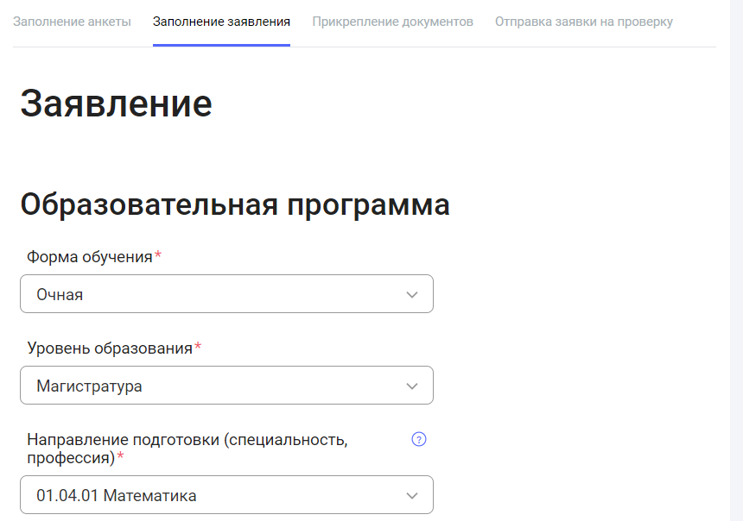
Task: Open Отправка заявки на проверку tab
Action: [583, 22]
